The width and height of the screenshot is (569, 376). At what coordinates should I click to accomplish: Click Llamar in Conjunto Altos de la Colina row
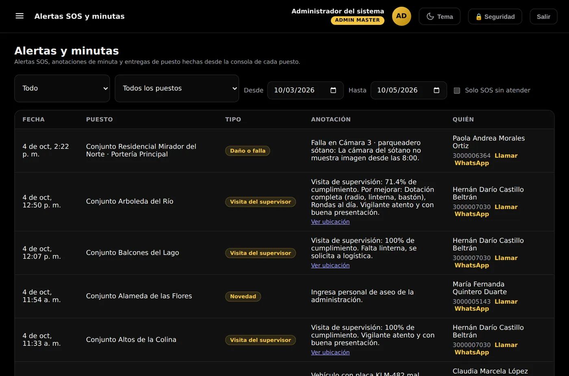click(x=506, y=345)
